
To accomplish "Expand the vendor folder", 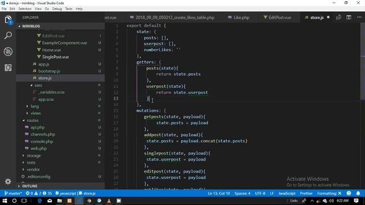I will [33, 170].
